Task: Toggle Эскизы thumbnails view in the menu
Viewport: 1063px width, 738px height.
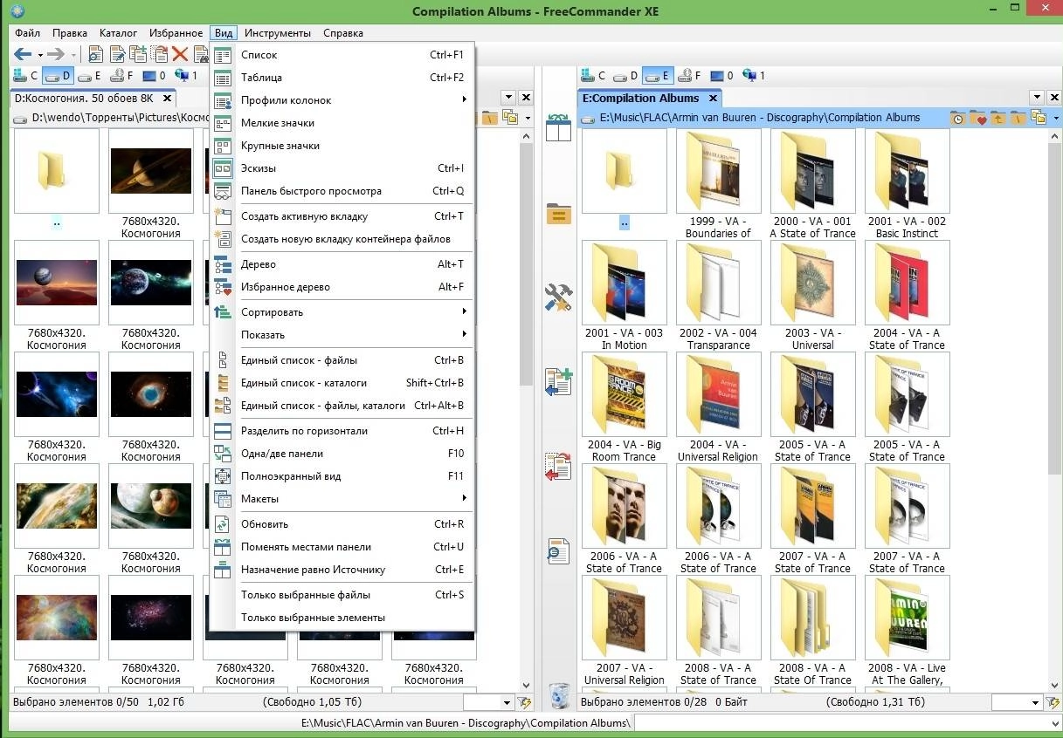Action: pyautogui.click(x=342, y=168)
